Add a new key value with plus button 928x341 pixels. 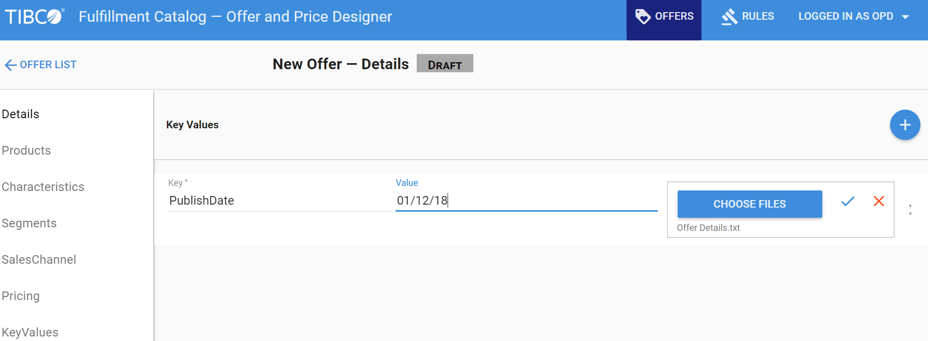tap(905, 125)
